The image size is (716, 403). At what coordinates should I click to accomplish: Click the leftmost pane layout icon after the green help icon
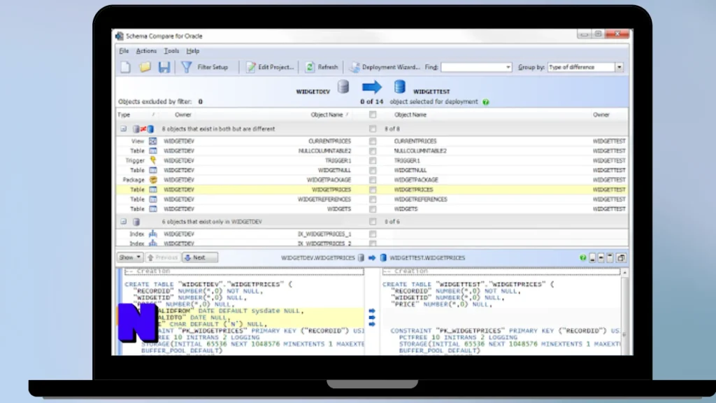click(592, 257)
